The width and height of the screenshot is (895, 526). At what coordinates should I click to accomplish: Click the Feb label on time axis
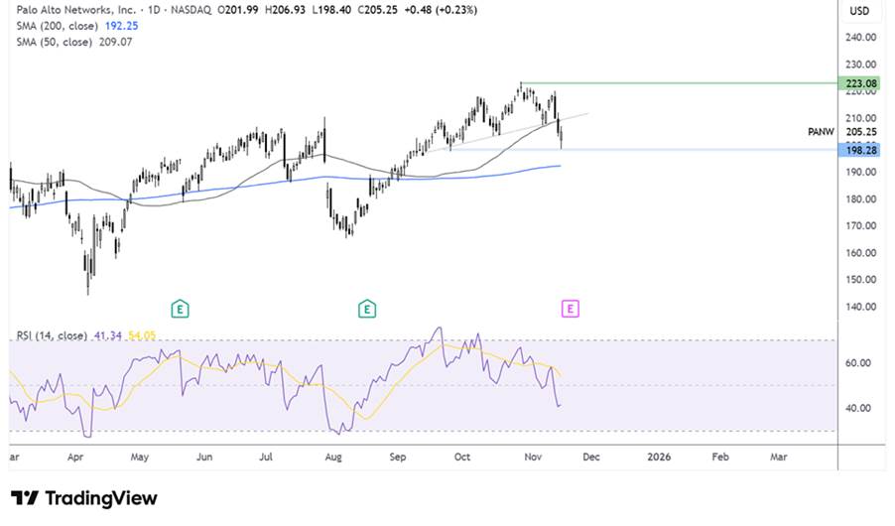pos(720,457)
